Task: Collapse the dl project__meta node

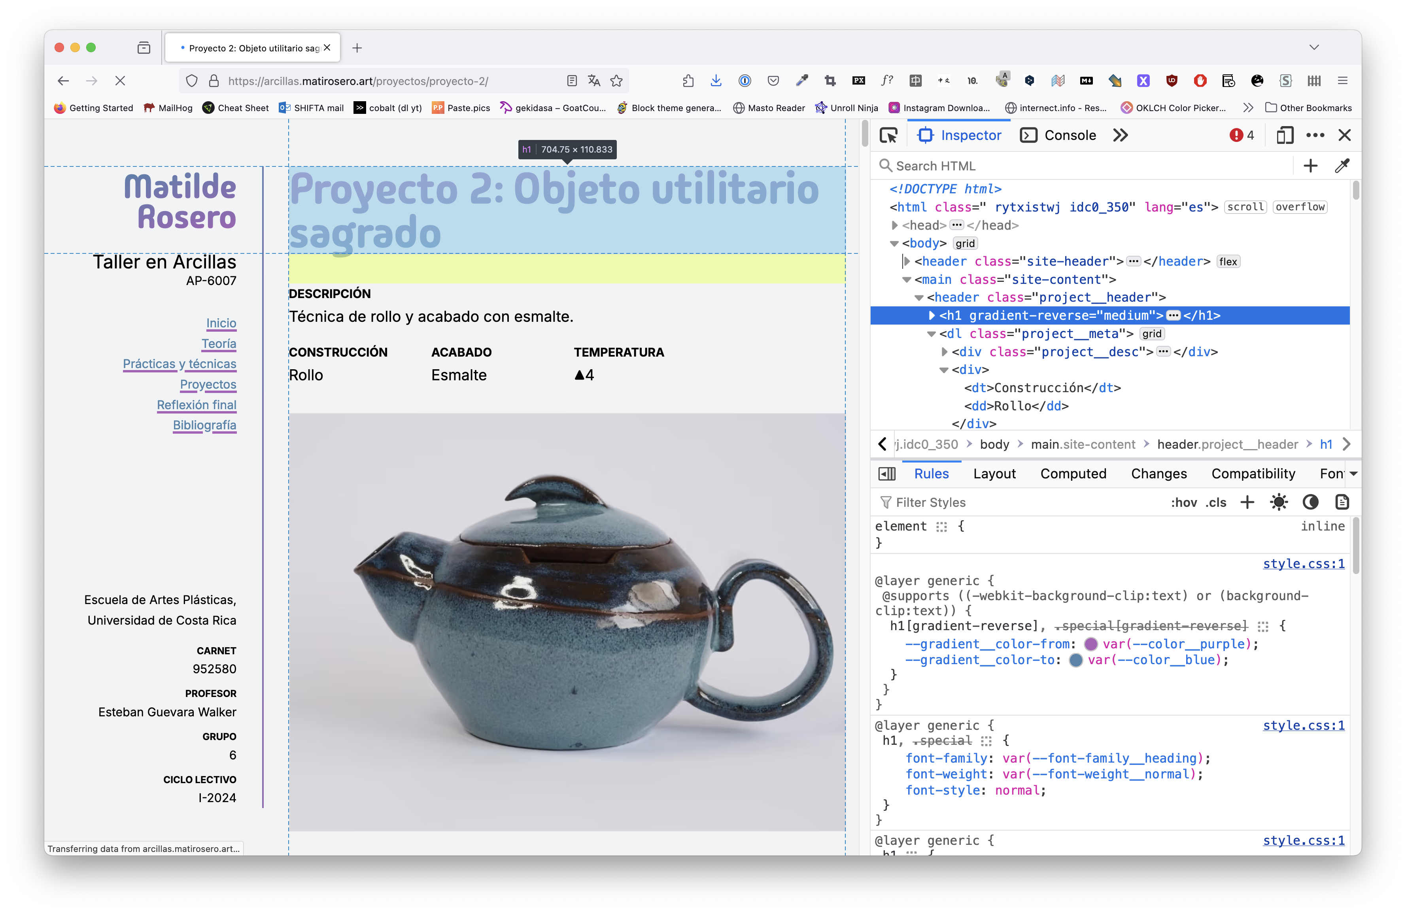Action: (x=932, y=334)
